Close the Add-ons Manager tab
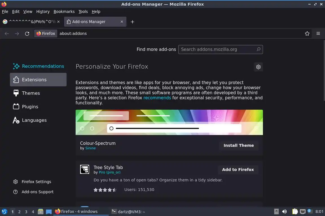Image resolution: width=325 pixels, height=216 pixels. tap(122, 22)
